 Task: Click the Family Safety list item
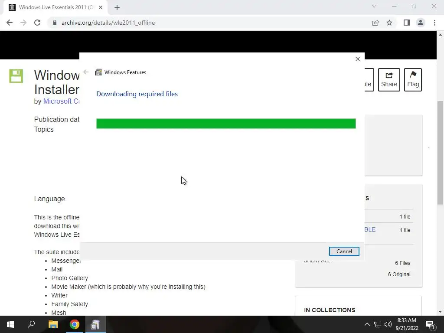[70, 304]
